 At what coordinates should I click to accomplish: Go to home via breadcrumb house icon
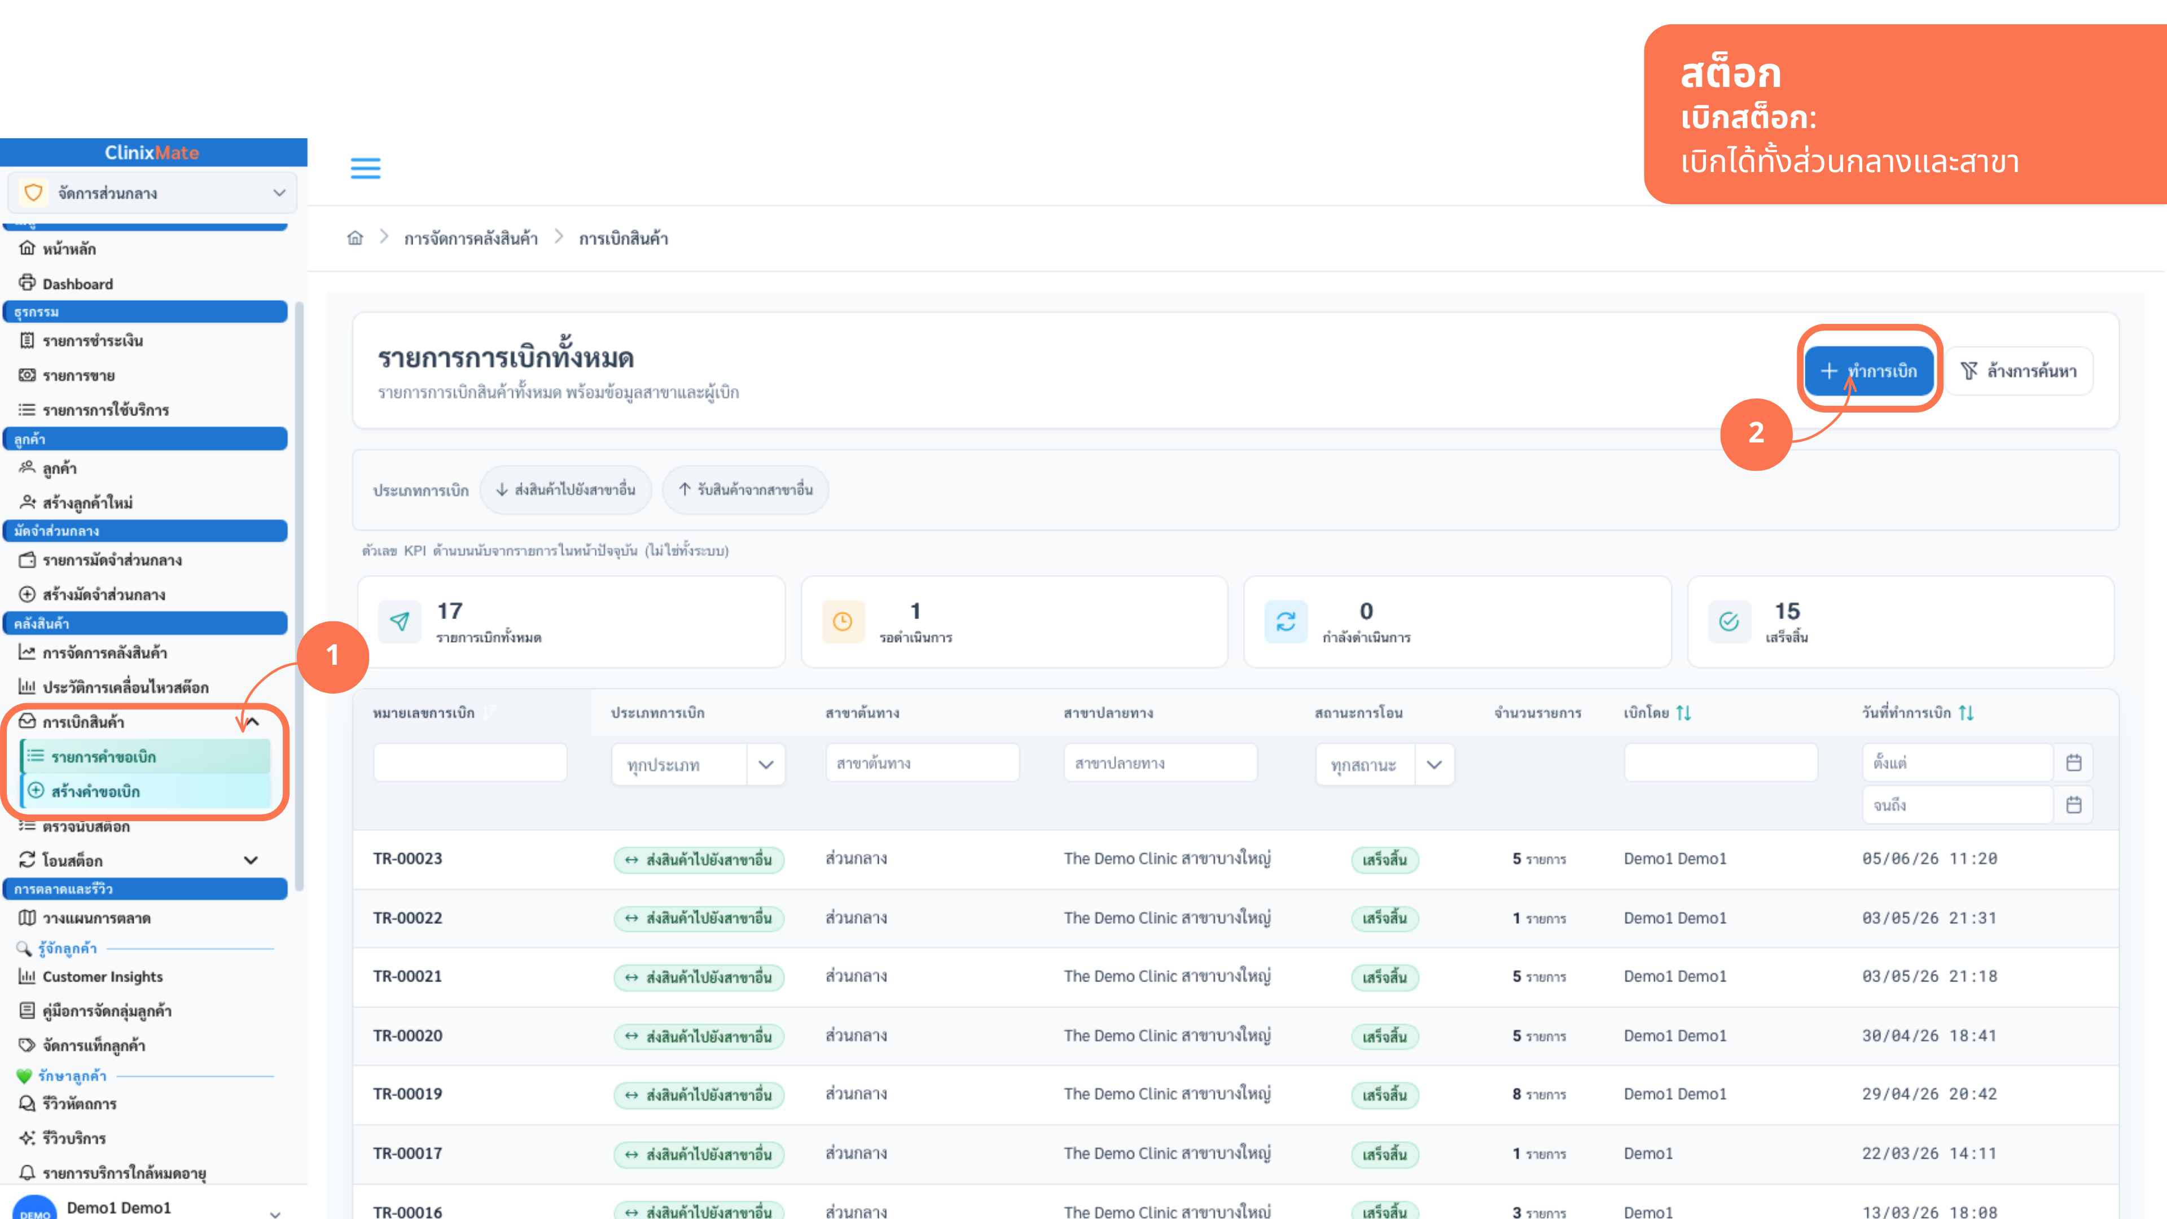tap(355, 238)
